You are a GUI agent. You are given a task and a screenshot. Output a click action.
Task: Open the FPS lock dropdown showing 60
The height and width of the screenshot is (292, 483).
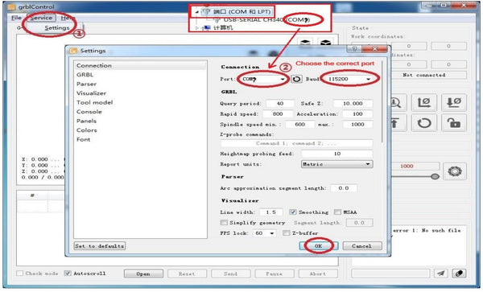[264, 233]
